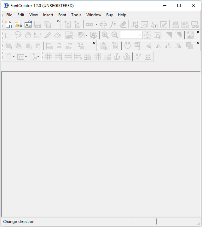Viewport: 202px width, 227px height.
Task: Click the align right icon
Action: coord(69,46)
